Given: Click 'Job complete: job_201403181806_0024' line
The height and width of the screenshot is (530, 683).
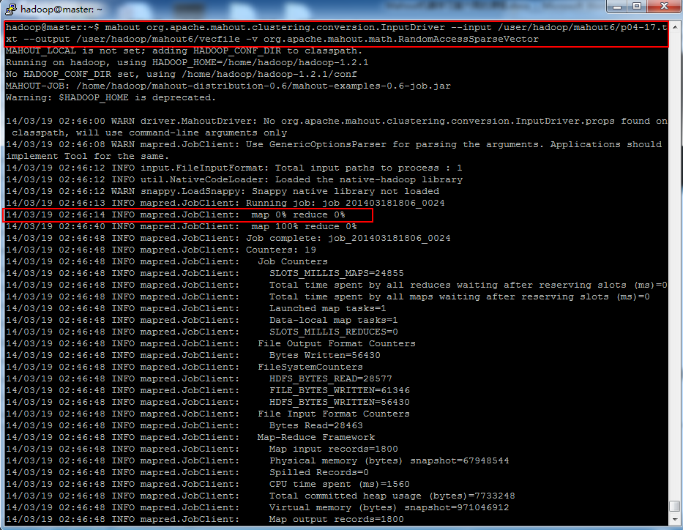Looking at the screenshot, I should point(348,239).
